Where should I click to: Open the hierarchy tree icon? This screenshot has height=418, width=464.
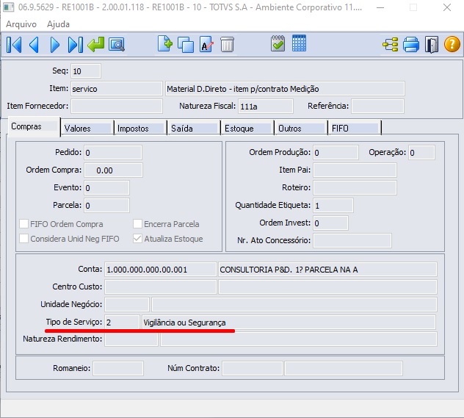pyautogui.click(x=391, y=44)
